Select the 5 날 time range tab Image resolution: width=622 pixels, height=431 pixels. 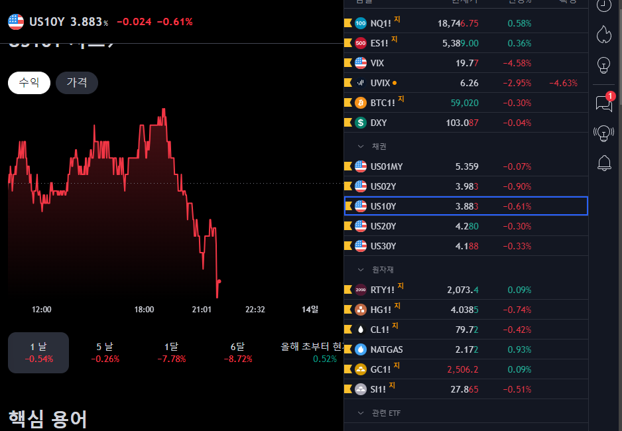click(x=104, y=352)
